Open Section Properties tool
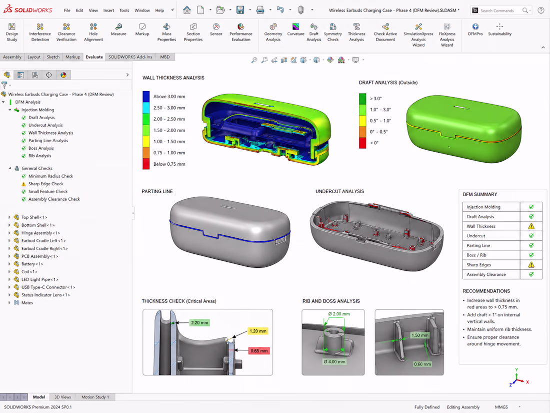 click(193, 33)
